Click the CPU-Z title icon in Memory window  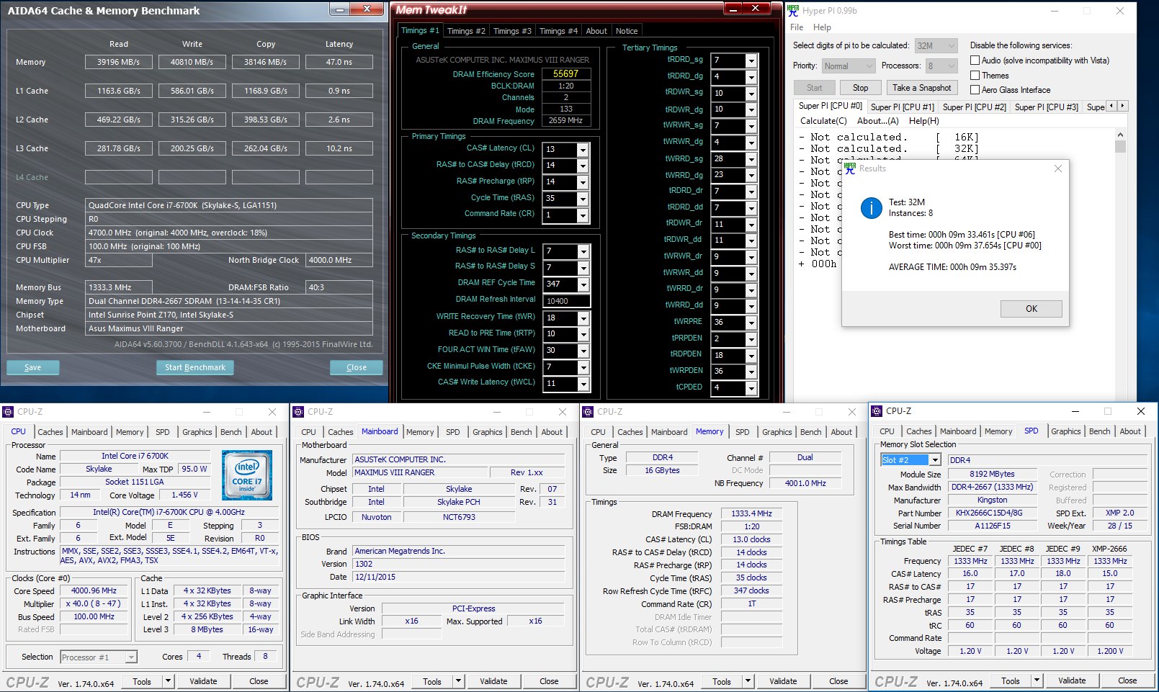coord(588,412)
